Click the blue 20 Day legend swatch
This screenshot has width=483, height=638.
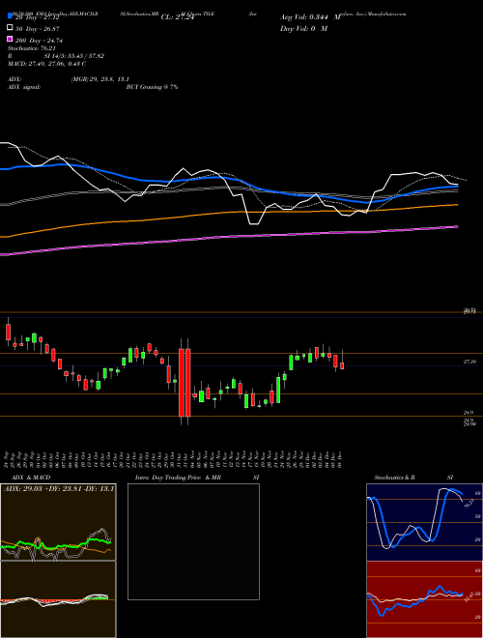[10, 16]
